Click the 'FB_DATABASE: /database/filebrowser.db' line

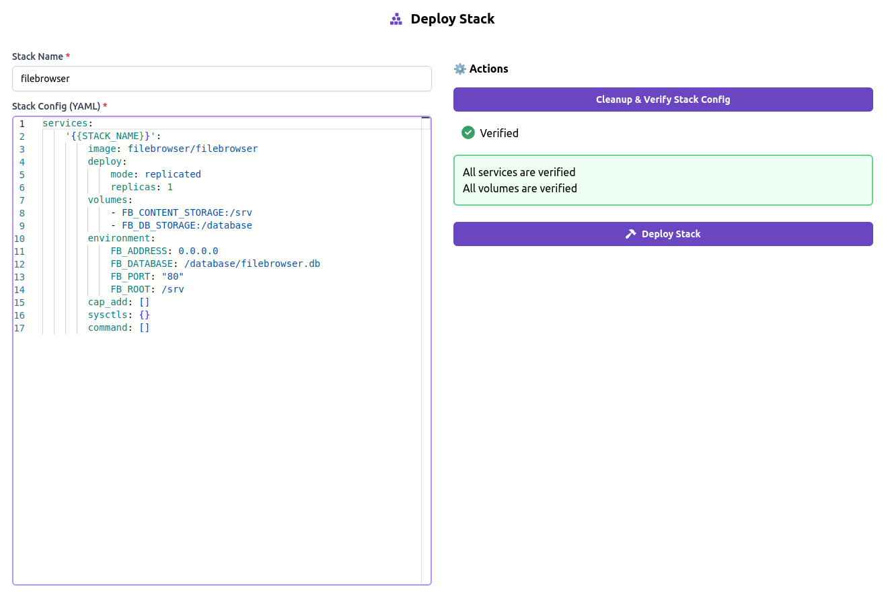point(215,264)
